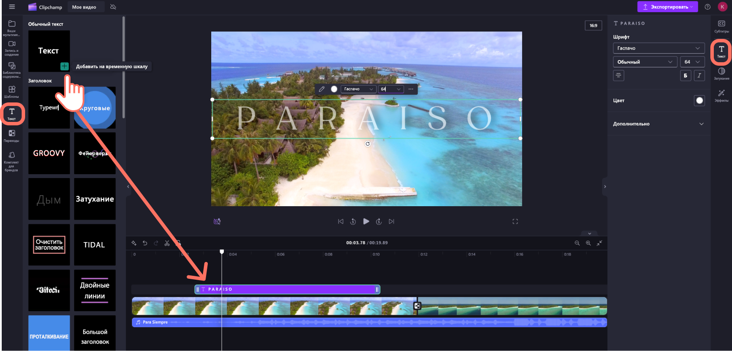Select the TIDAL text style
Screen dimensions: 732x351
(95, 245)
